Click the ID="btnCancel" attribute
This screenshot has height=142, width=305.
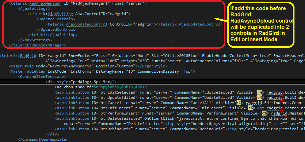tap(108, 103)
